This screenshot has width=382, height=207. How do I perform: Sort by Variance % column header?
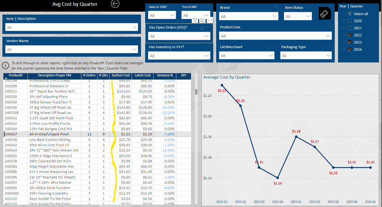[165, 76]
